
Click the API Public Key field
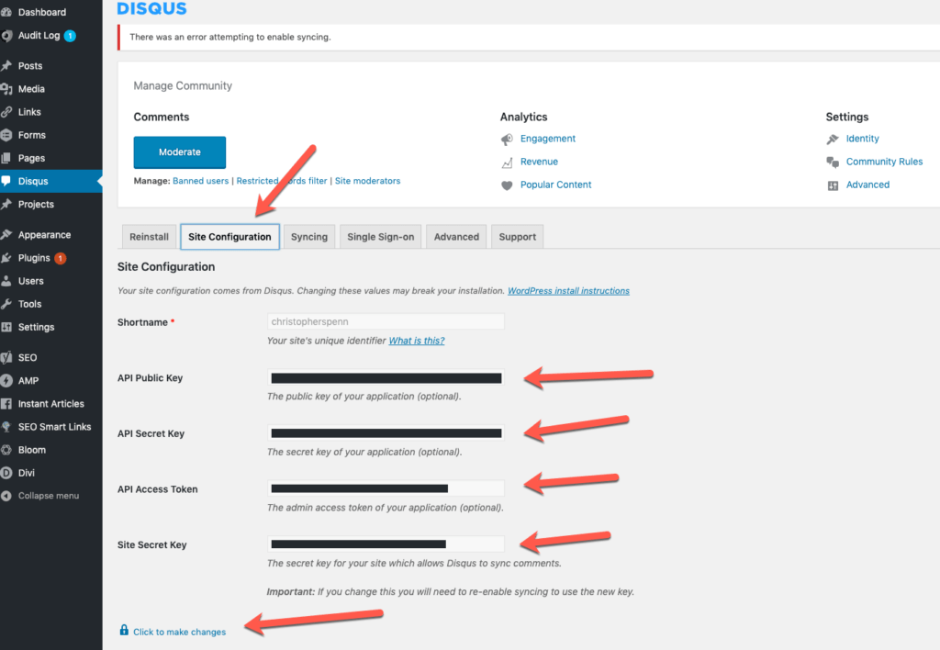386,377
